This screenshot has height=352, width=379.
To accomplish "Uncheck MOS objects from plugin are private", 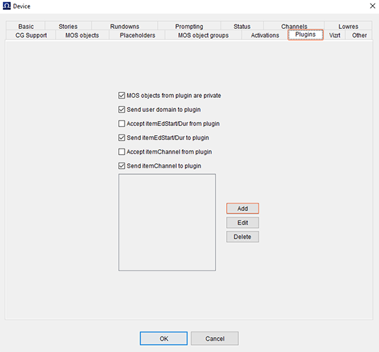I will [x=122, y=96].
